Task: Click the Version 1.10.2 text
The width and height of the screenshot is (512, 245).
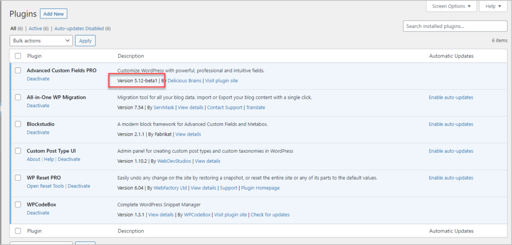Action: pos(132,161)
